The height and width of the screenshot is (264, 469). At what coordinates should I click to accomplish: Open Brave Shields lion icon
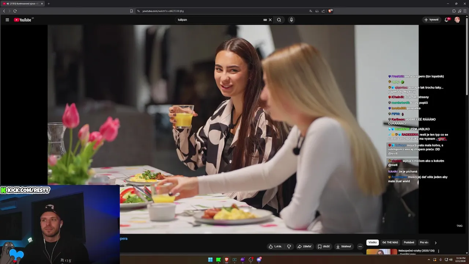330,11
